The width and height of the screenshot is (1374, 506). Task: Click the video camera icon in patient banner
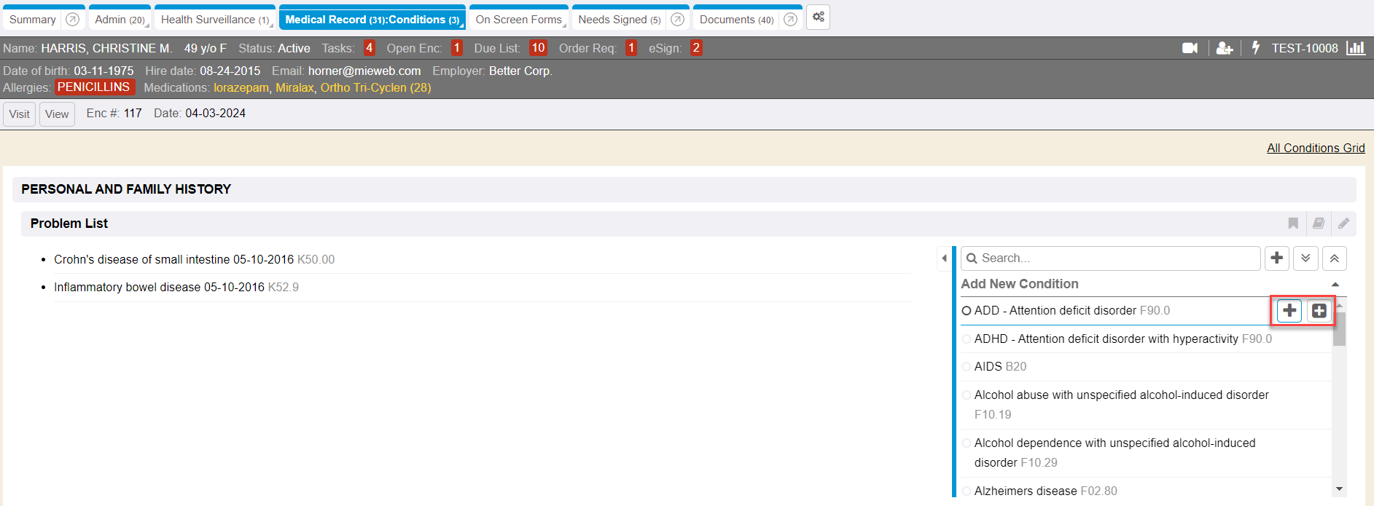point(1190,48)
